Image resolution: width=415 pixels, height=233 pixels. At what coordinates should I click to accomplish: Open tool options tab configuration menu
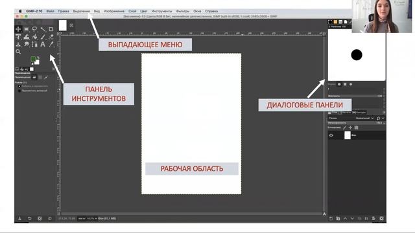(53, 69)
